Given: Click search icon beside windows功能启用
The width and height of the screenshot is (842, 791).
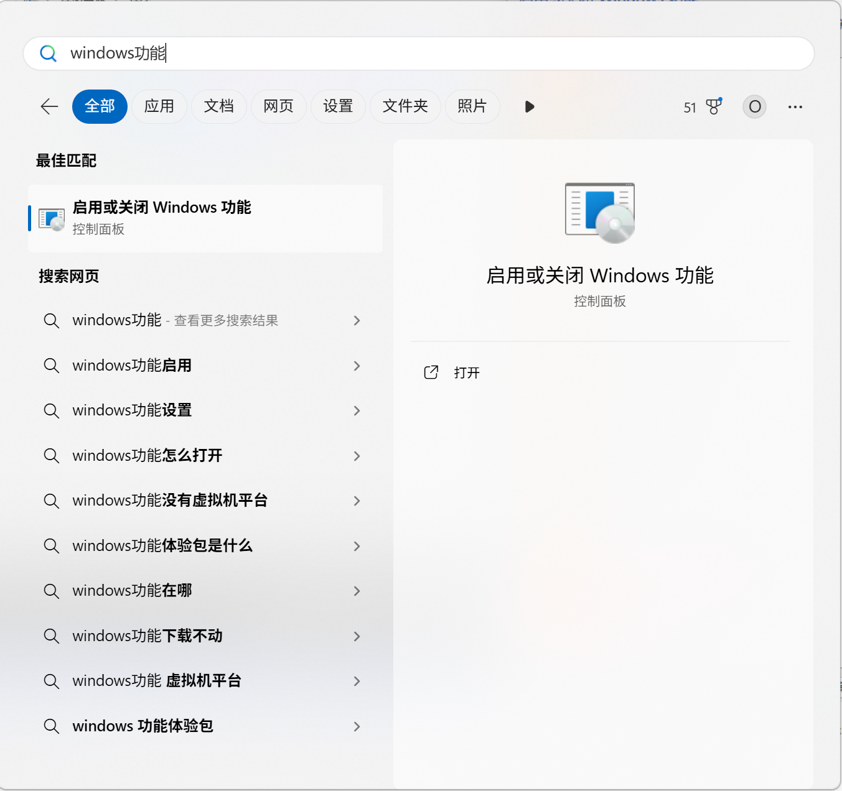Looking at the screenshot, I should pos(52,366).
